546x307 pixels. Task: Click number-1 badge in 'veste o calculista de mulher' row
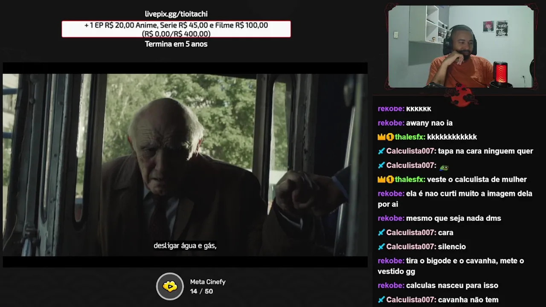point(390,180)
